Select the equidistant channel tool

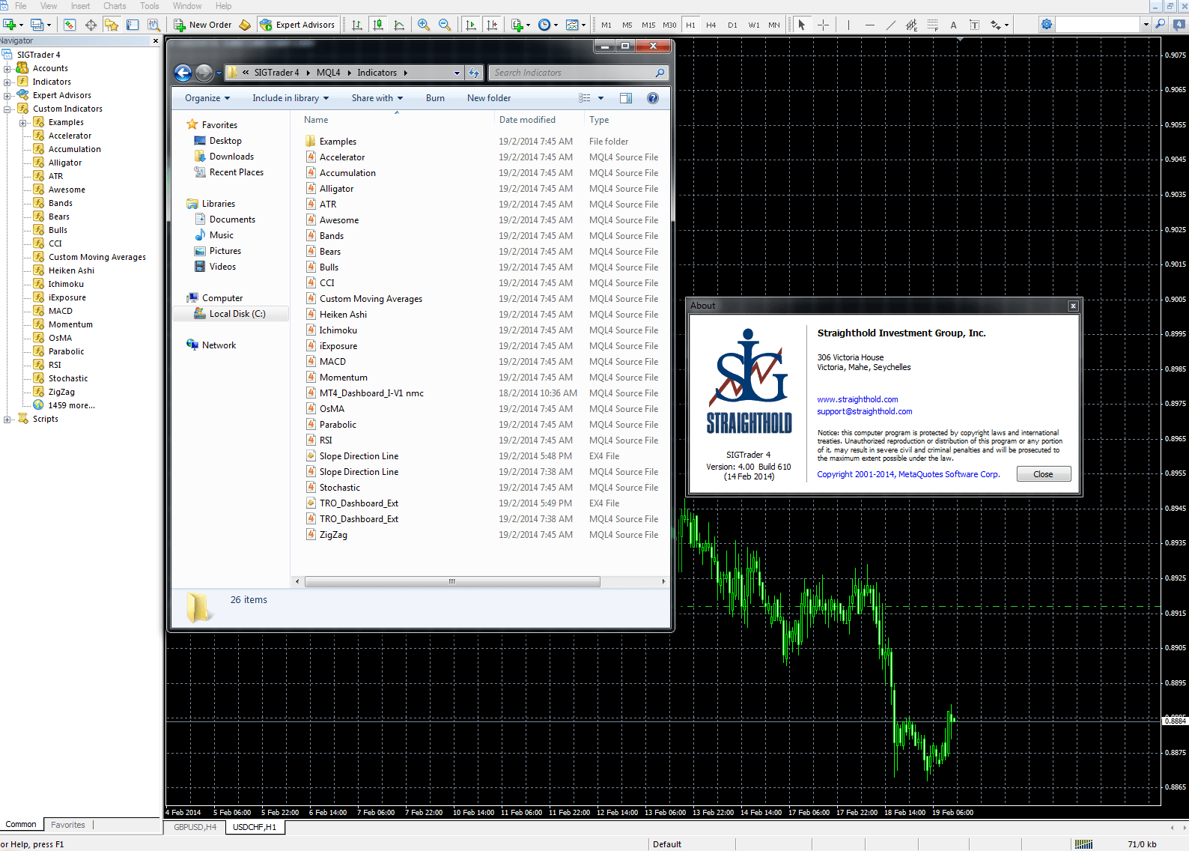click(911, 25)
